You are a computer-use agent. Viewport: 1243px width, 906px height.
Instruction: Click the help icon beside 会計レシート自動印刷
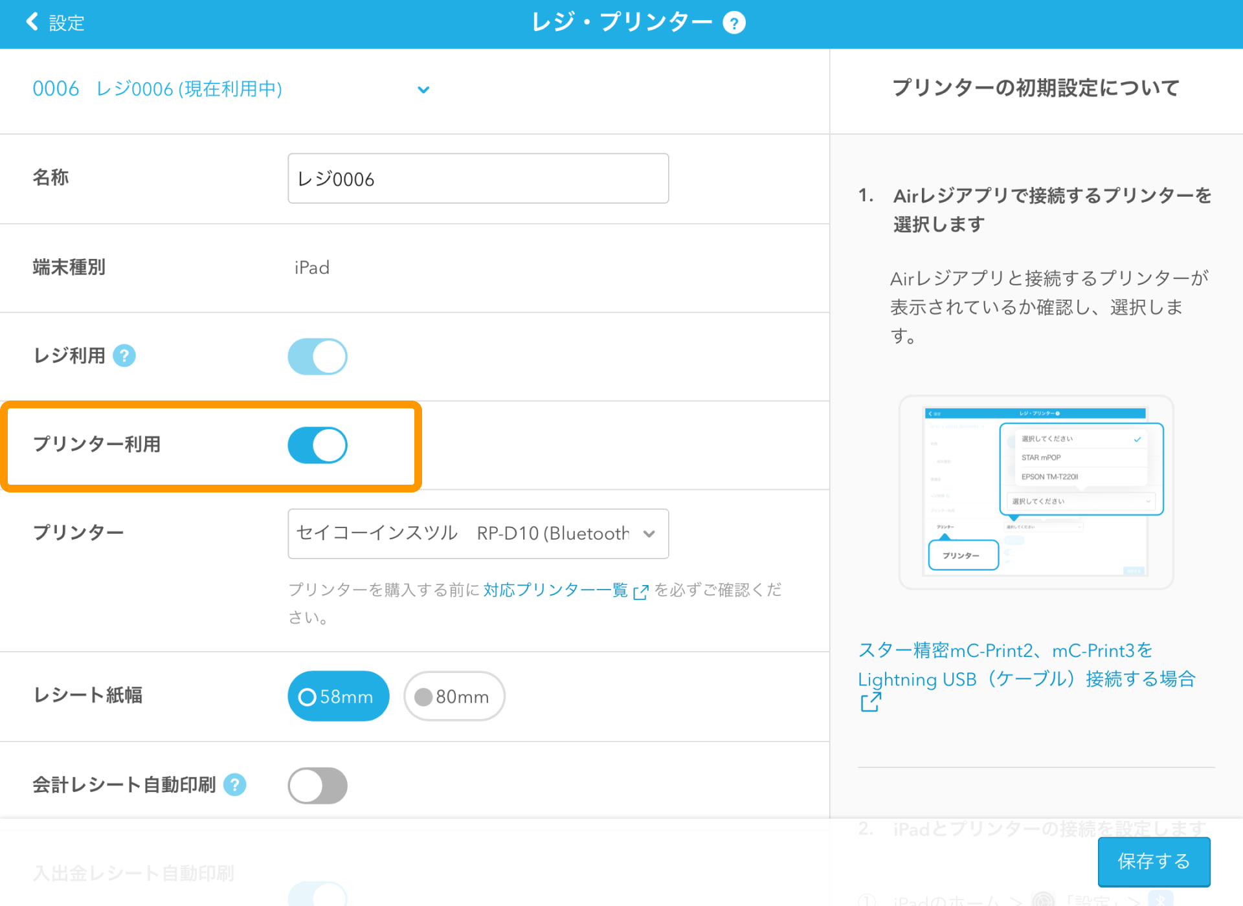[x=236, y=784]
